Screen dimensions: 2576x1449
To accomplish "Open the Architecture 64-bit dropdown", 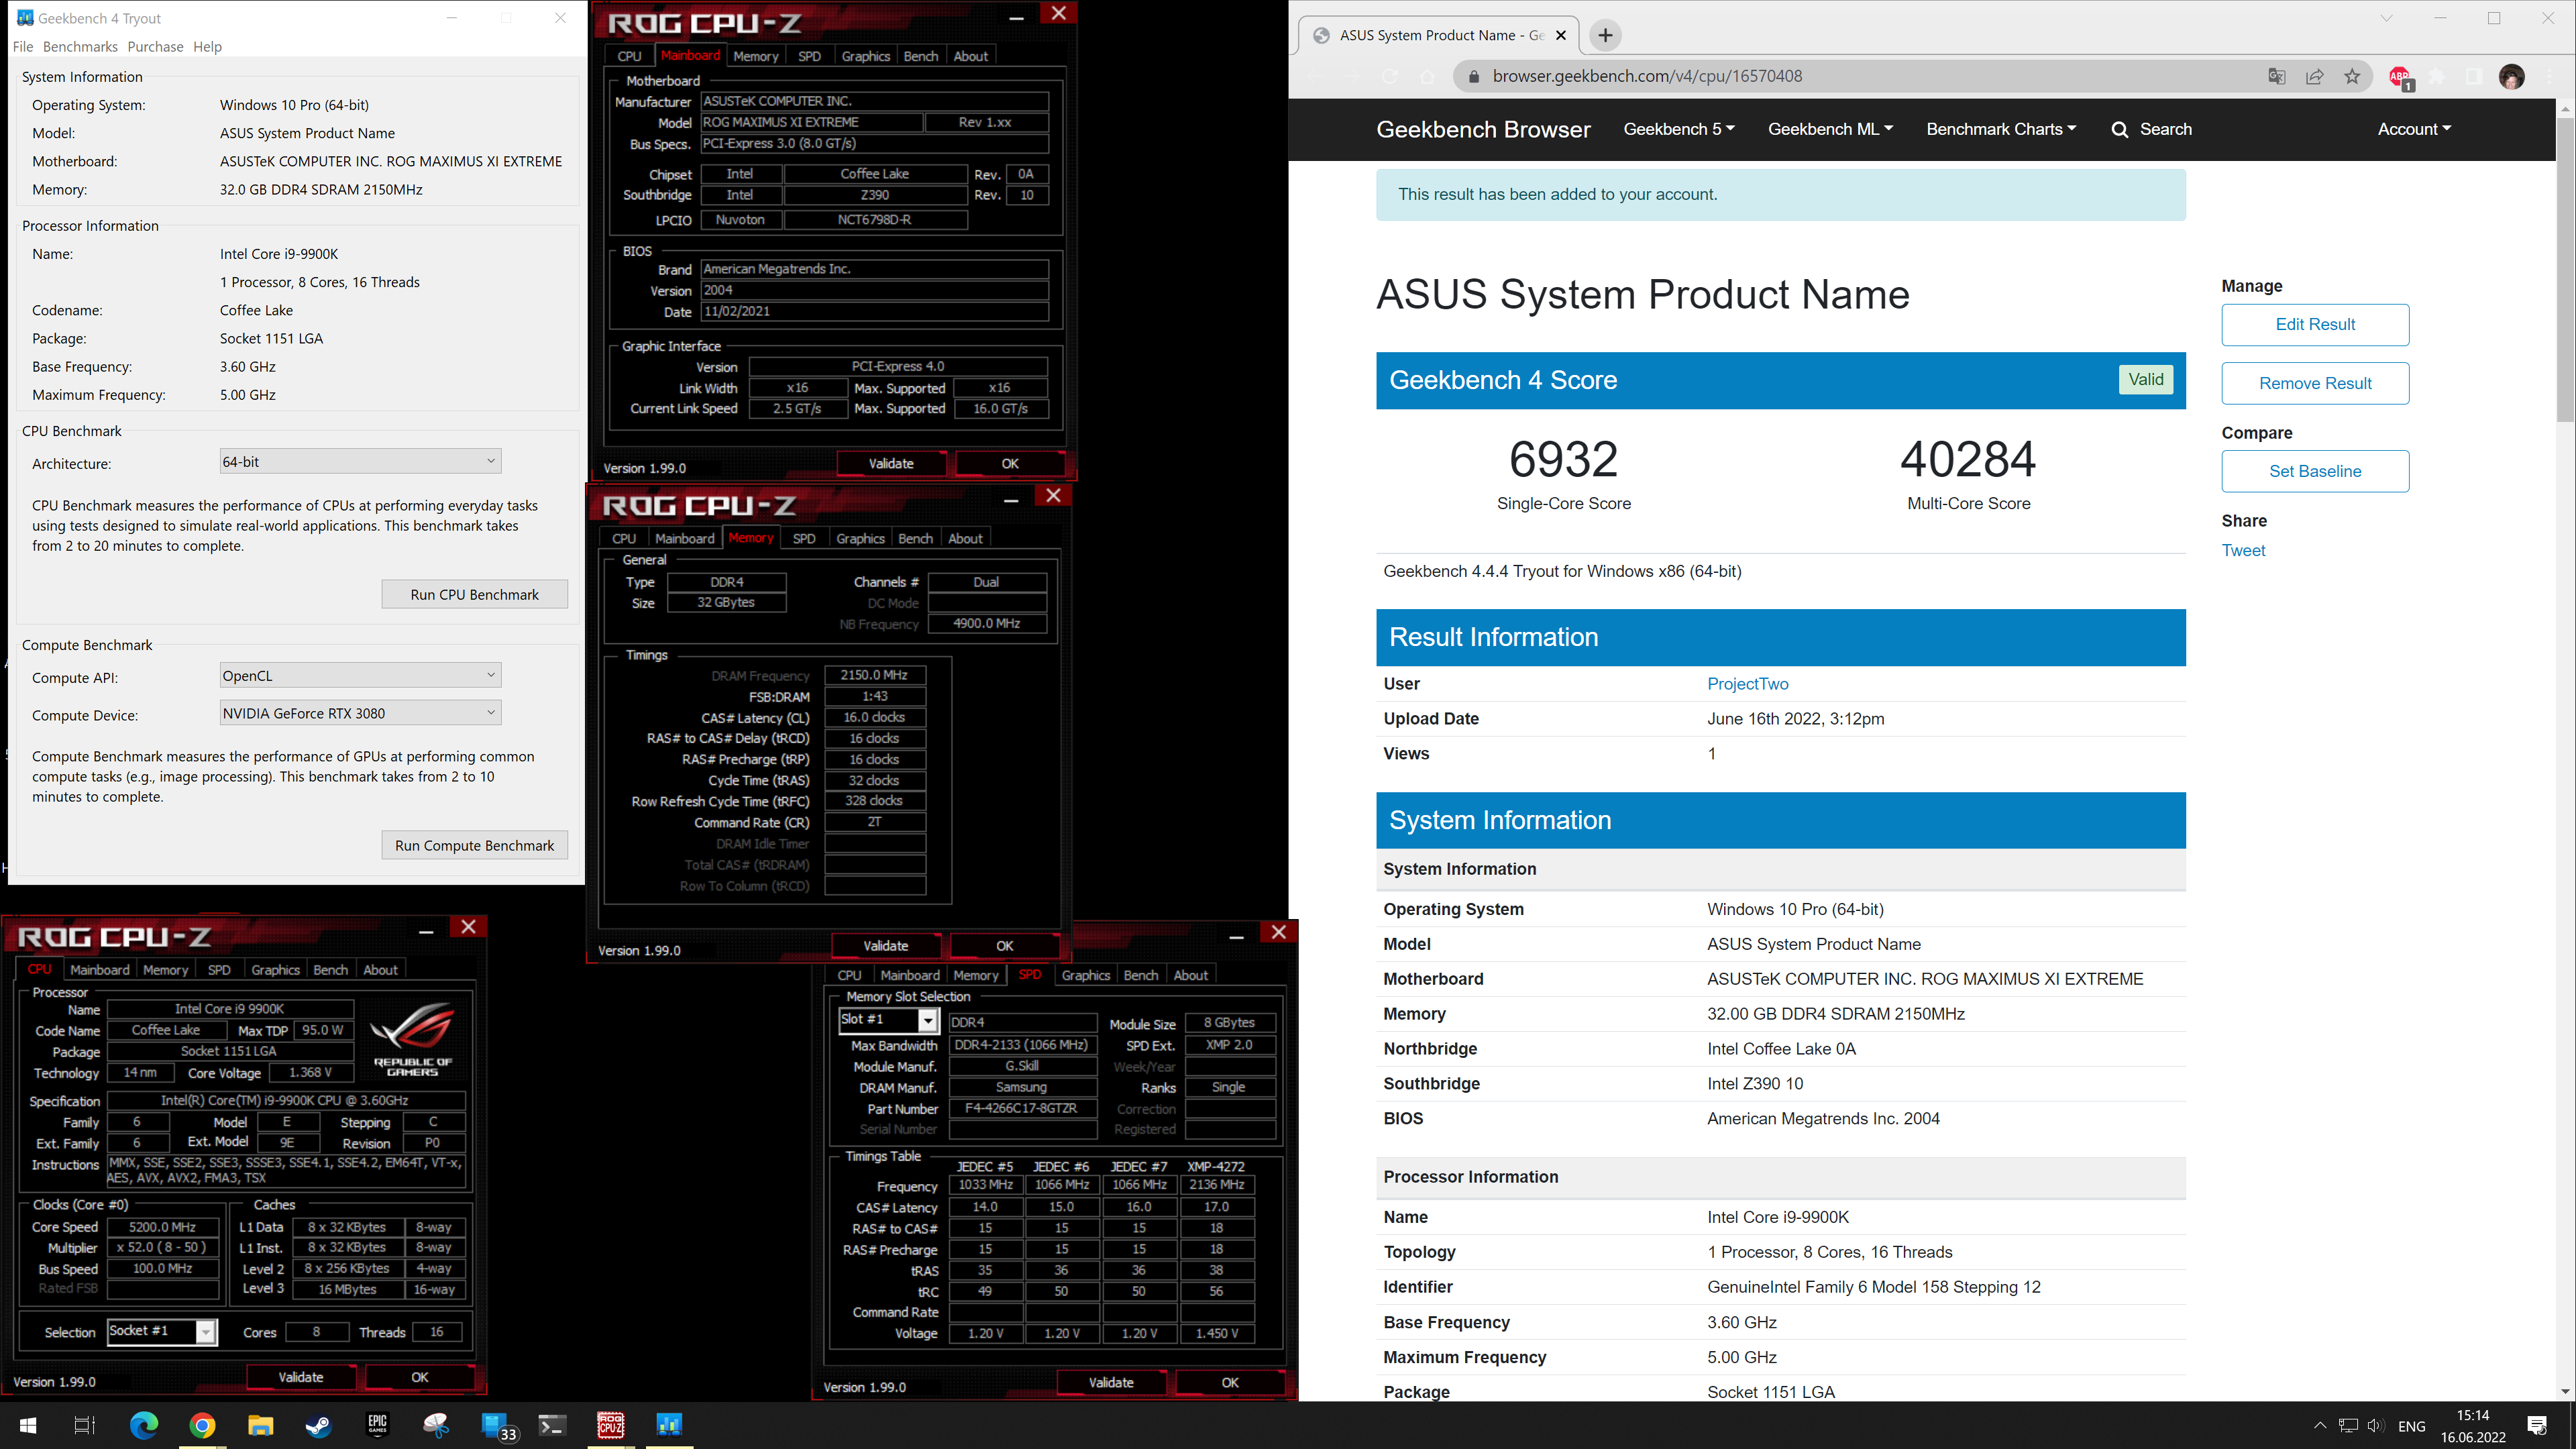I will [x=360, y=461].
